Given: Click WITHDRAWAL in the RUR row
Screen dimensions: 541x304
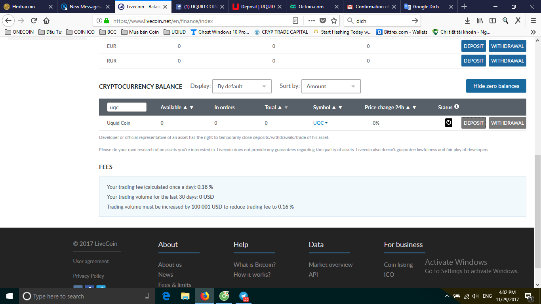Looking at the screenshot, I should [x=507, y=61].
